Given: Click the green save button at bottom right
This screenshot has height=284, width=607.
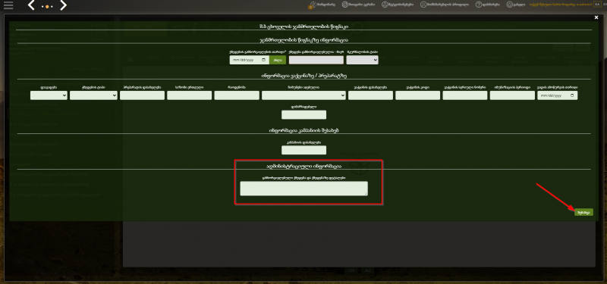Looking at the screenshot, I should [583, 212].
